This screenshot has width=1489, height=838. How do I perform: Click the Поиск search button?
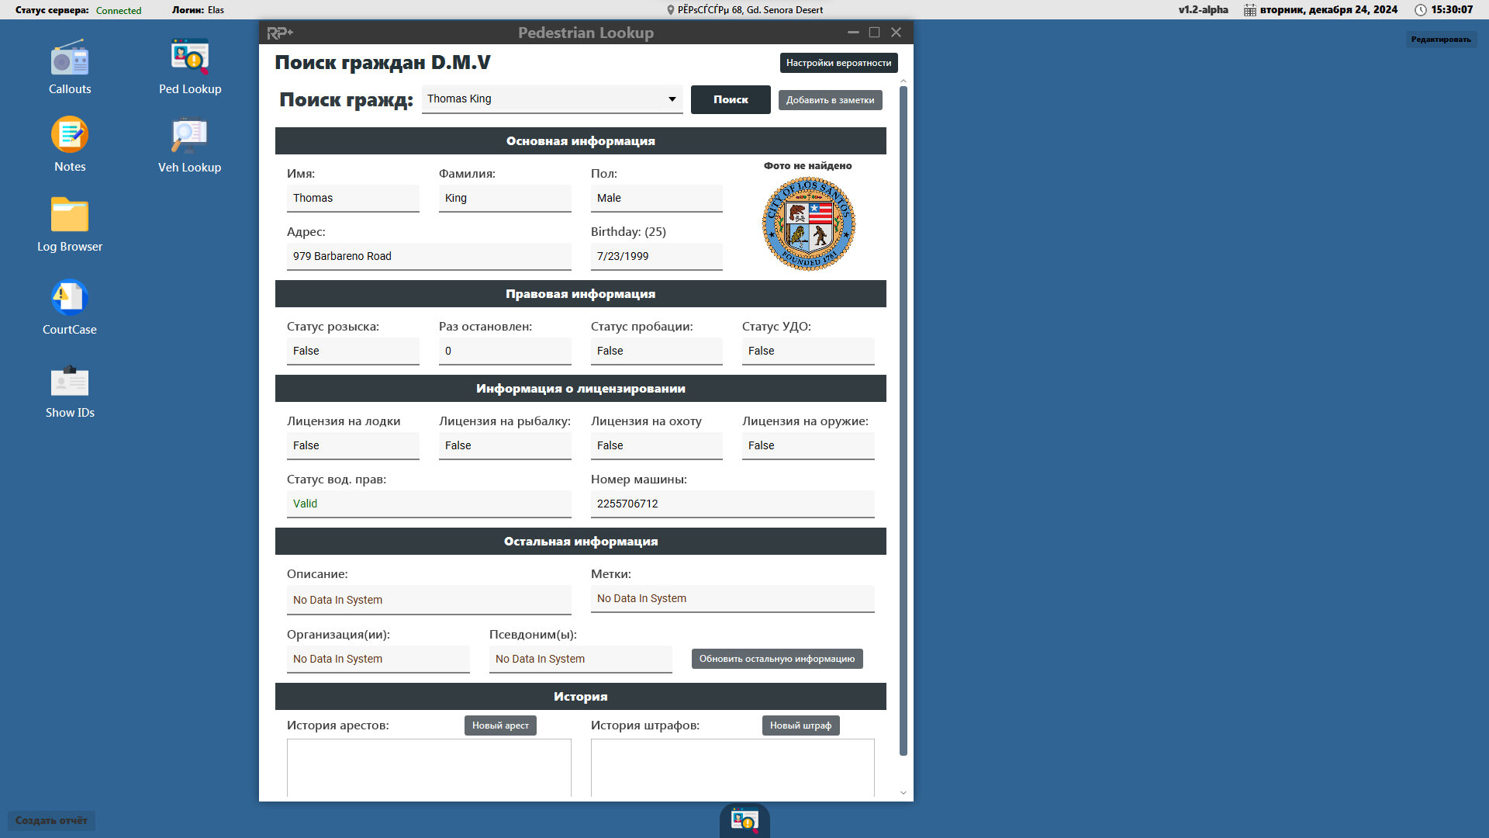tap(731, 100)
